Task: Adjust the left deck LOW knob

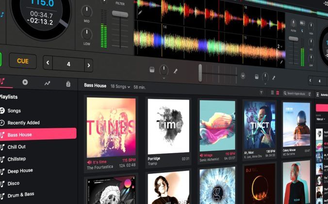Action: [x=86, y=34]
